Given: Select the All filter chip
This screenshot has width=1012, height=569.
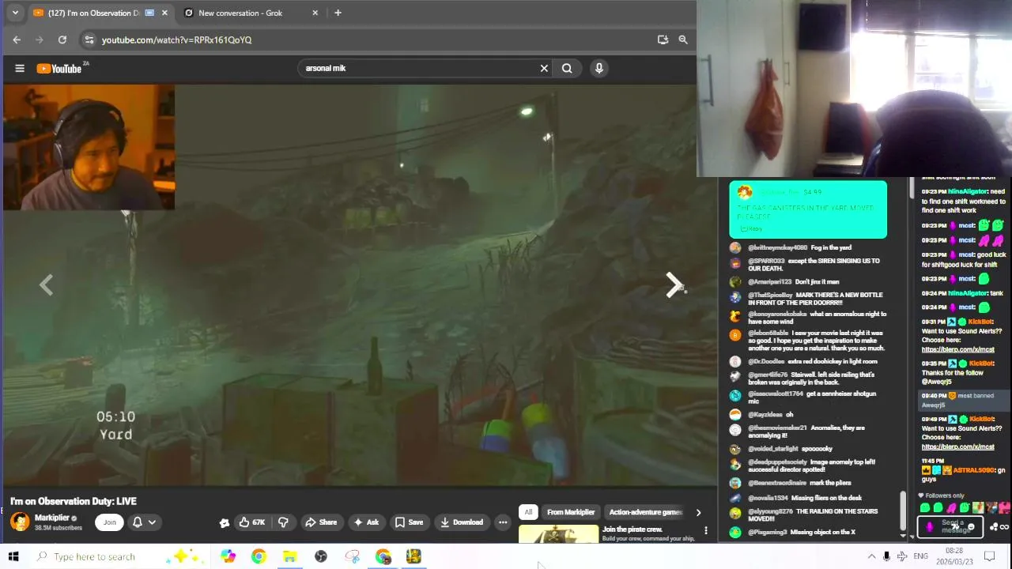Looking at the screenshot, I should click(x=528, y=512).
